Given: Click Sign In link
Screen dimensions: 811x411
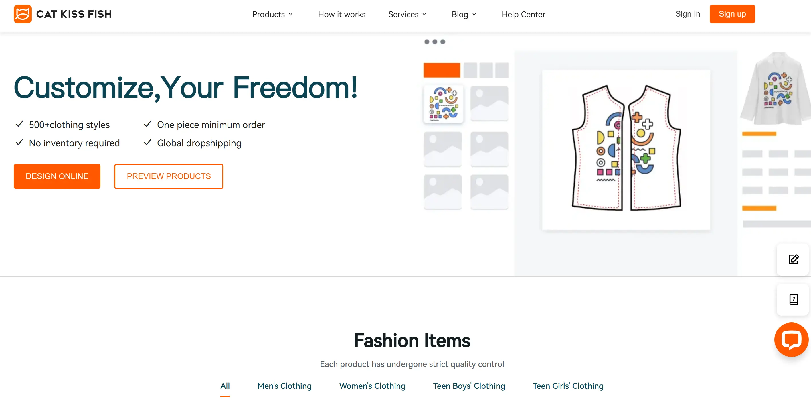Looking at the screenshot, I should 688,14.
